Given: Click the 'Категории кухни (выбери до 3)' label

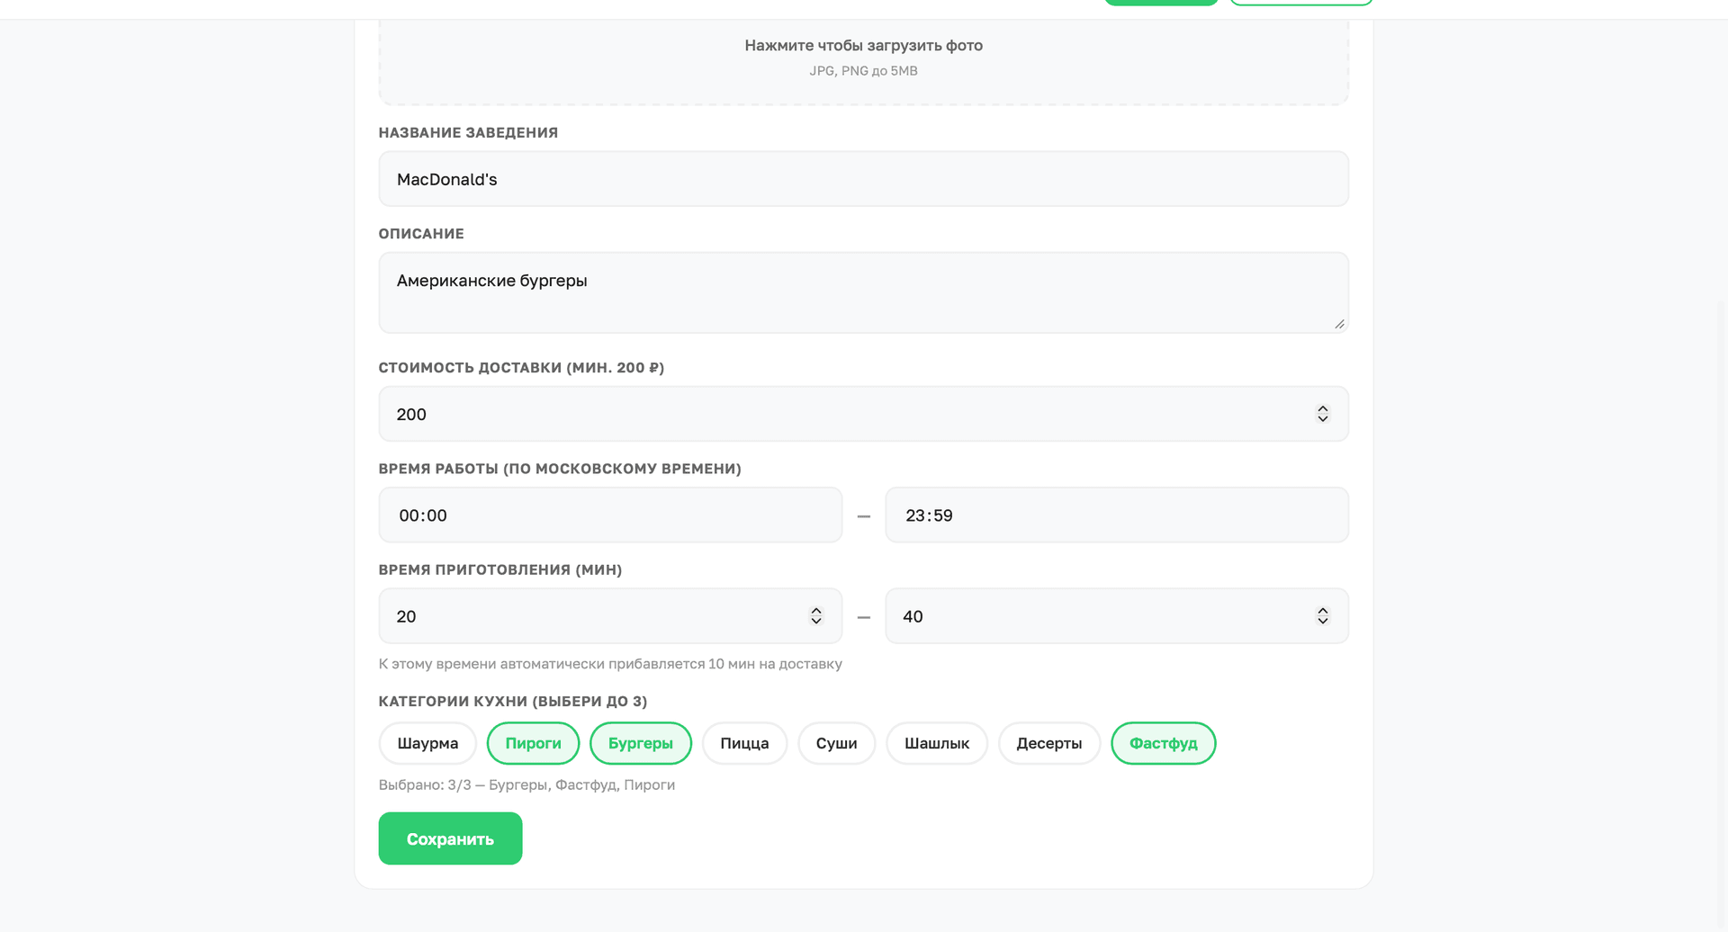Looking at the screenshot, I should 513,702.
